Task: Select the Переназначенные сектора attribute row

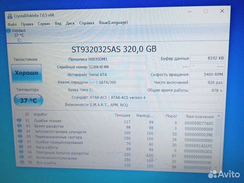Action: pyautogui.click(x=116, y=138)
